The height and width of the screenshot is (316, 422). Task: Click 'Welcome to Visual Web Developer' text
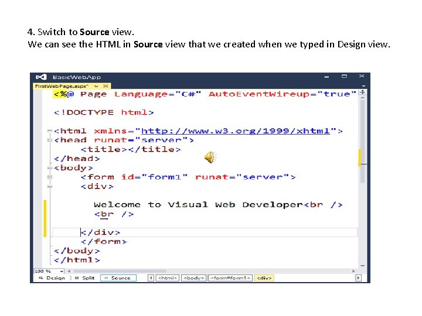point(198,205)
